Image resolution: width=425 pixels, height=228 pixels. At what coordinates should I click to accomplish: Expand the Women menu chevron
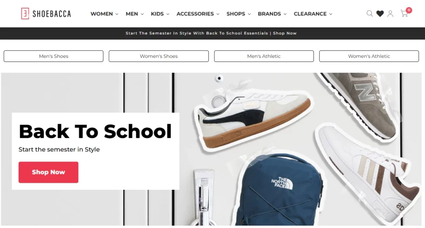point(117,14)
